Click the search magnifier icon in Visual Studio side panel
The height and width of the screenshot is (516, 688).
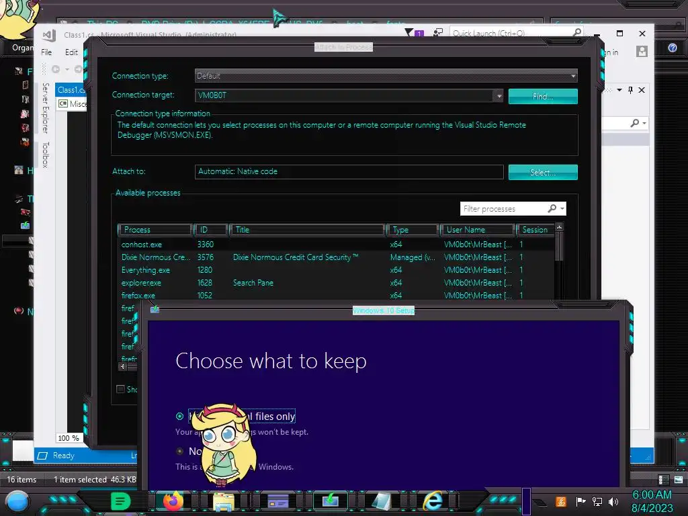(x=634, y=124)
